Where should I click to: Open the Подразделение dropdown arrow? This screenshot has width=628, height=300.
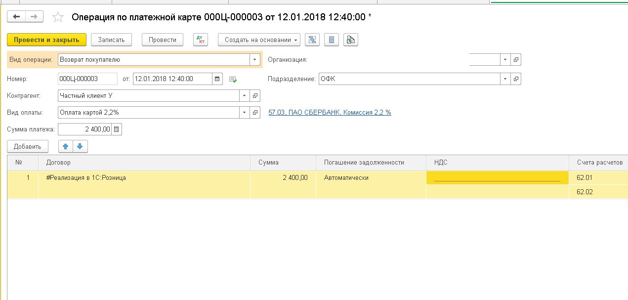(x=505, y=79)
